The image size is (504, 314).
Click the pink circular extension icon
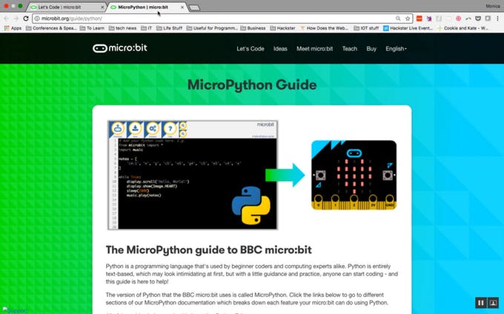coord(458,19)
